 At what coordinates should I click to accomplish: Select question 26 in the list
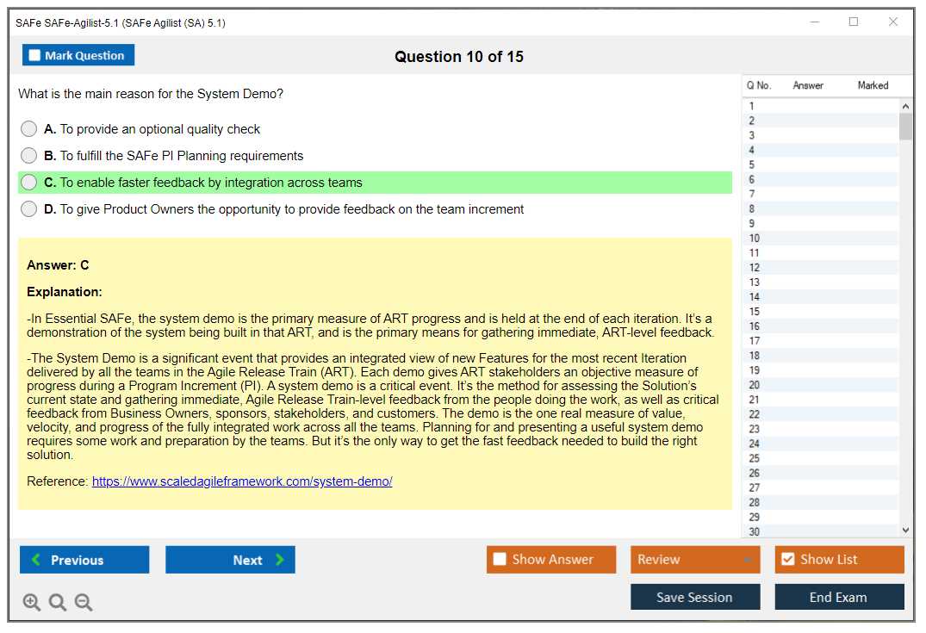click(x=820, y=473)
